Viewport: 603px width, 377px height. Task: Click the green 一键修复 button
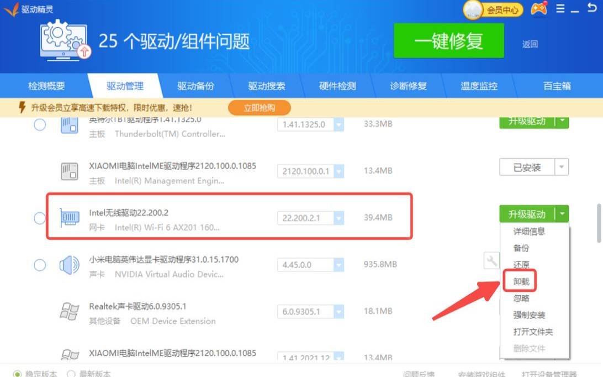[449, 41]
